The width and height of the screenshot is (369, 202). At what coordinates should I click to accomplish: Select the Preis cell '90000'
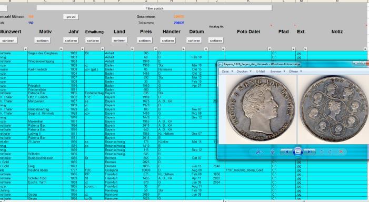pyautogui.click(x=146, y=170)
